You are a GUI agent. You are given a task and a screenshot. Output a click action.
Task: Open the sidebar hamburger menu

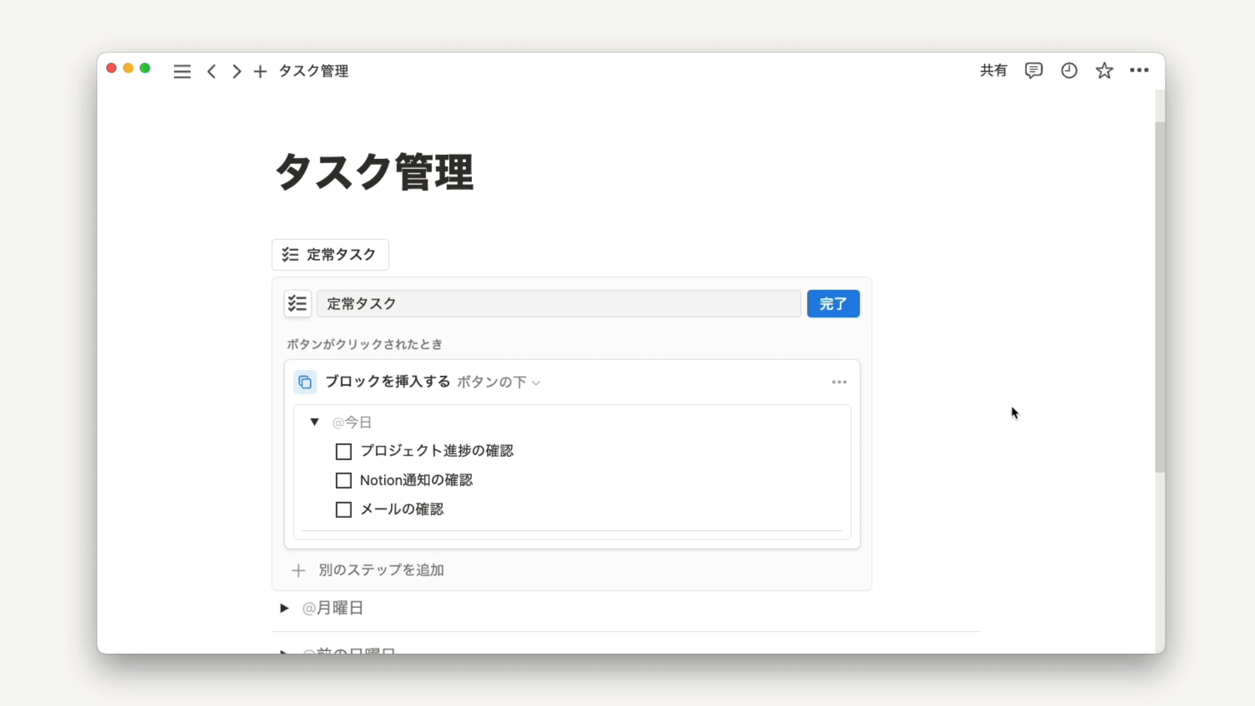pos(182,71)
